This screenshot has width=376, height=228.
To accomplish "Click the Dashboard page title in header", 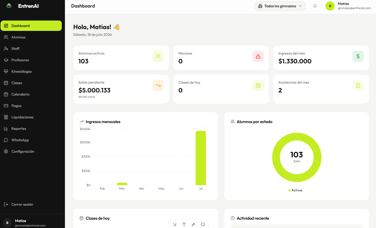I will coord(83,6).
